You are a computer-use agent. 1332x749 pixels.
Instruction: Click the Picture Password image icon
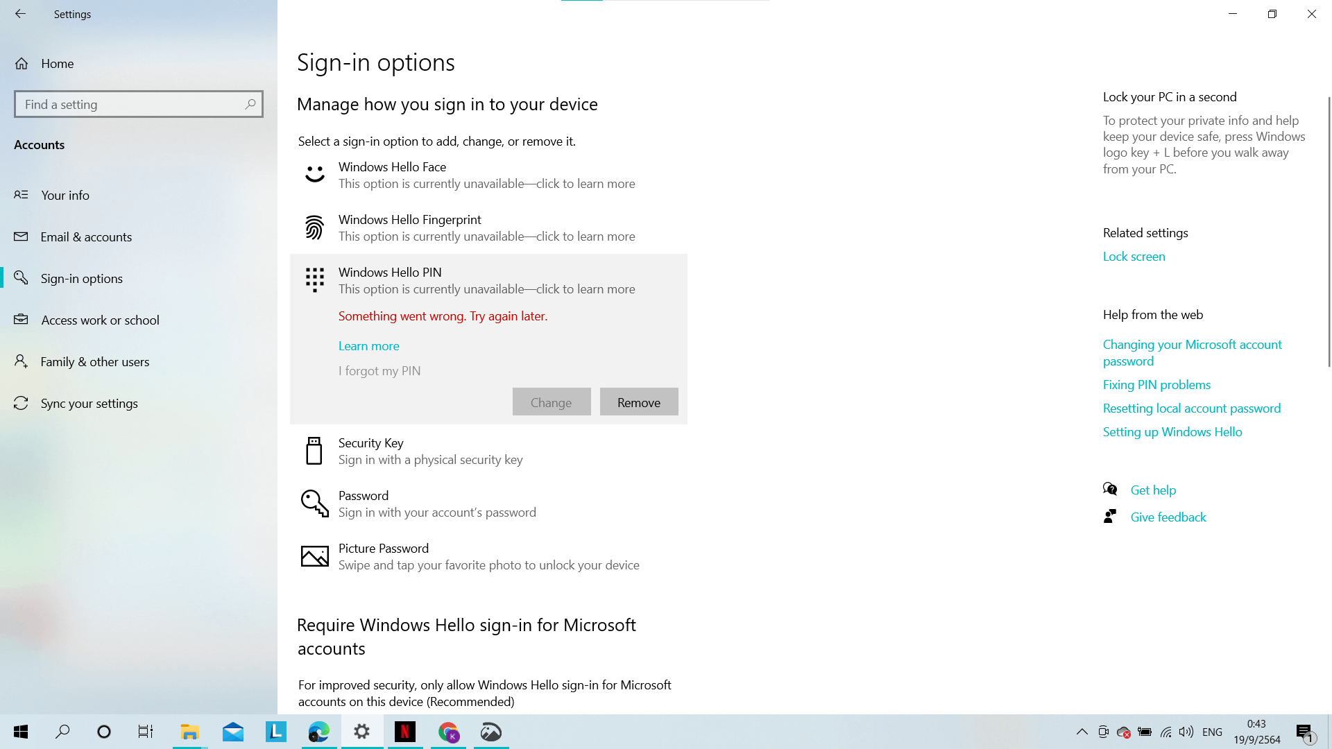coord(314,556)
